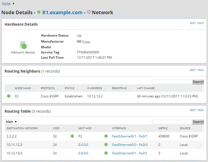This screenshot has height=162, width=208.
Task: Open R2 neighbor node link
Action: pos(17,96)
